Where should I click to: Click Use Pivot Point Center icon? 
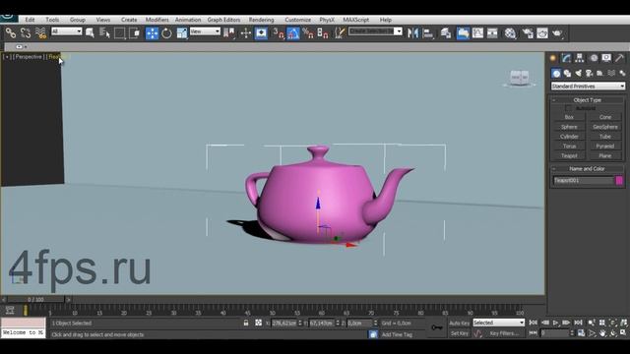point(229,32)
